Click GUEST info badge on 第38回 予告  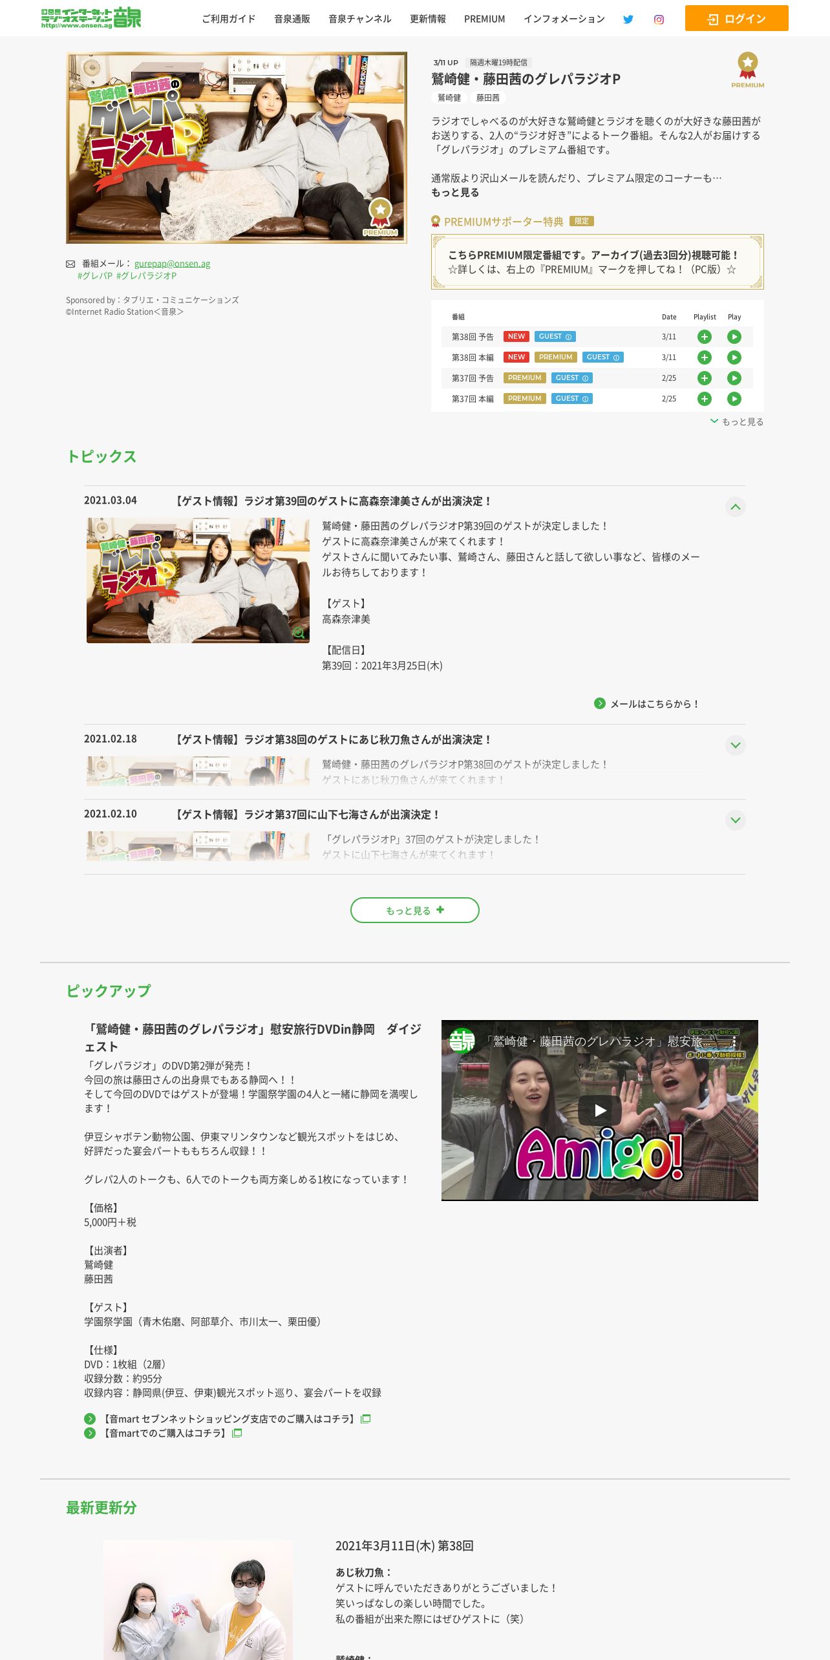(555, 337)
